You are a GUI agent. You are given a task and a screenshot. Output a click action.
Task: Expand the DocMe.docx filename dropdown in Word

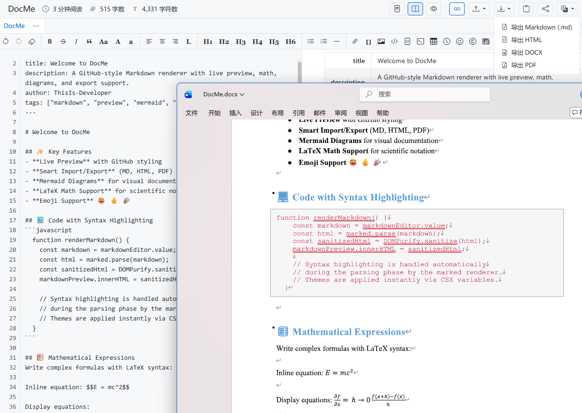[x=224, y=94]
